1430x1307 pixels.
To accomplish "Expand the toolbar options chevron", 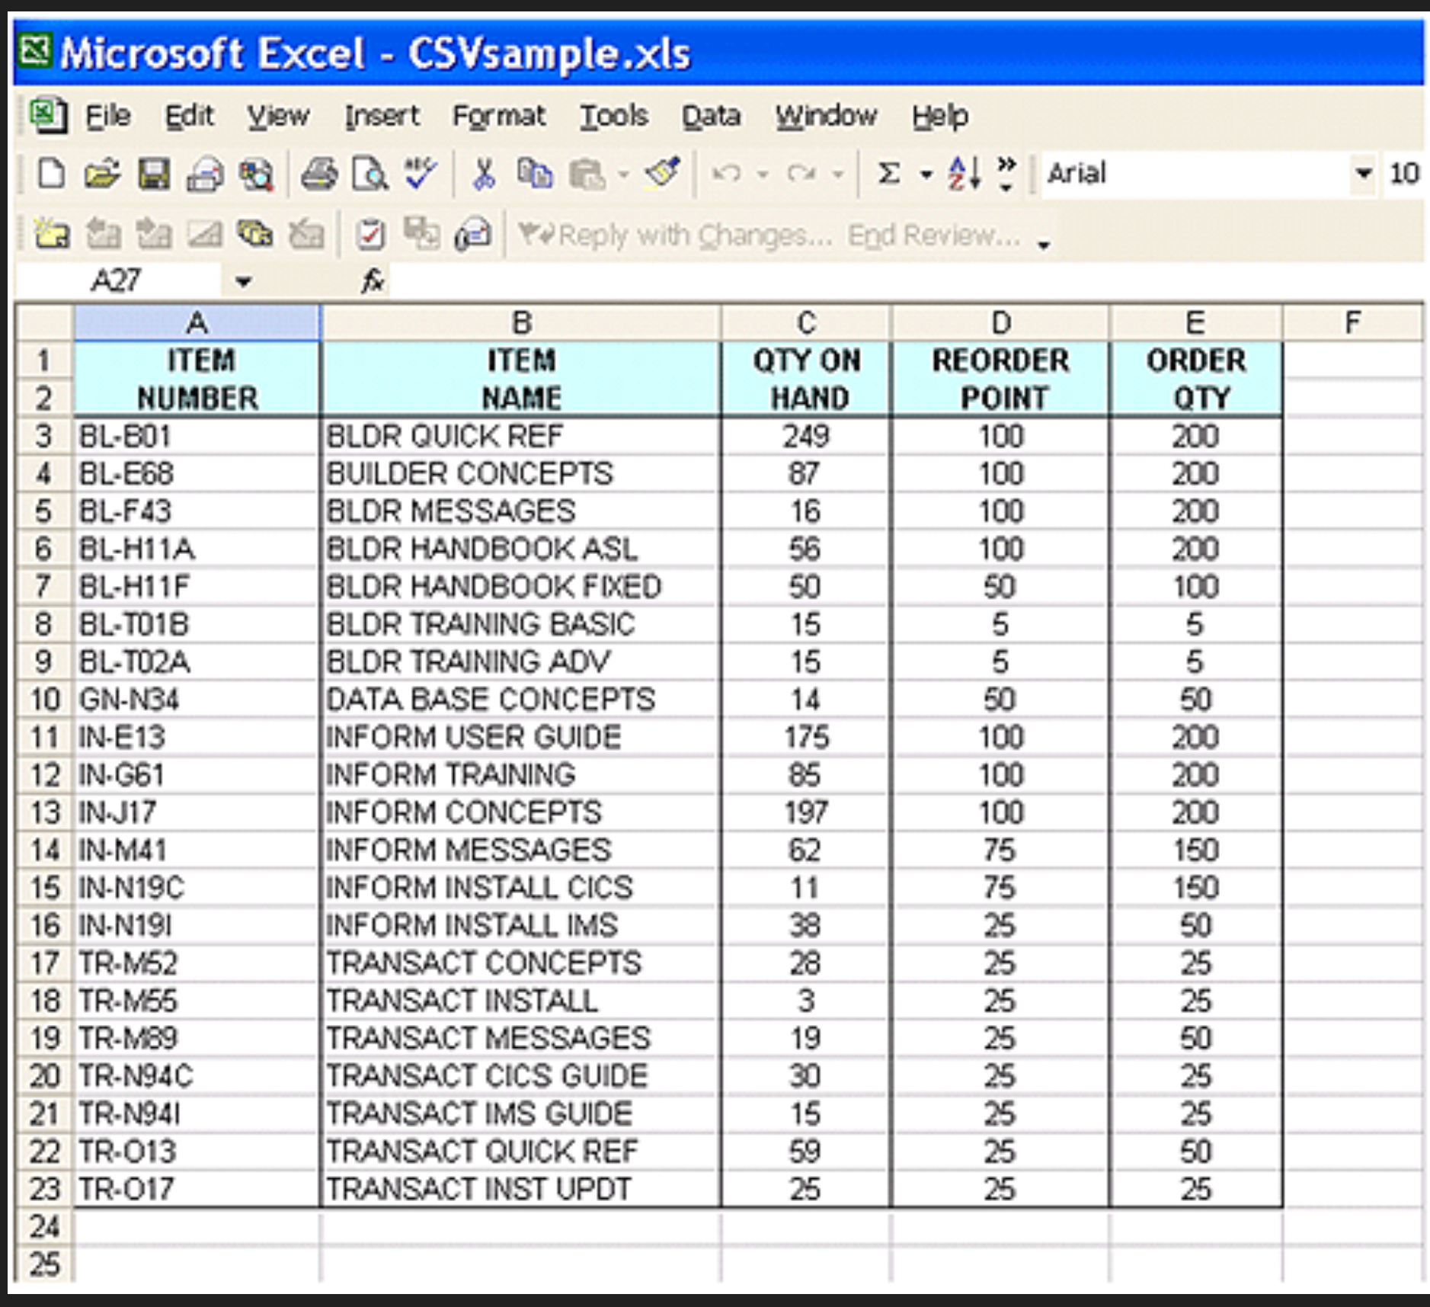I will click(x=1006, y=175).
